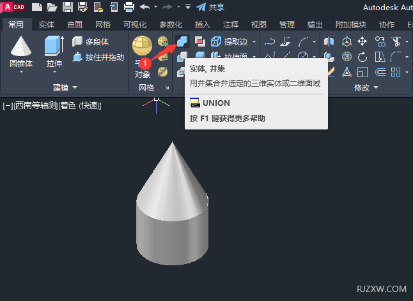Click the Rotate circular arrow icon

(x=362, y=57)
